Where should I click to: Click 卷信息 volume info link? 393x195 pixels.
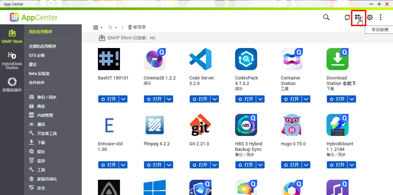[x=137, y=27]
